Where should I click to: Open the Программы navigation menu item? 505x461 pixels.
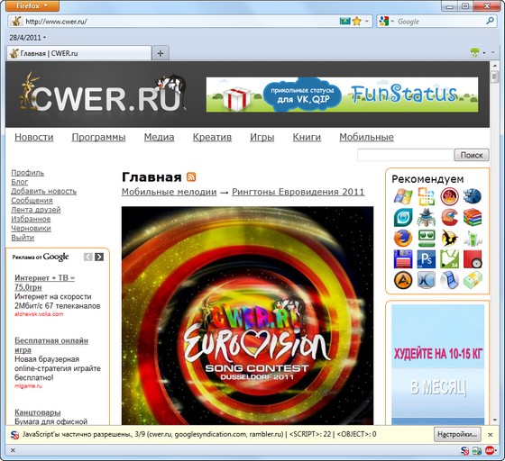[98, 137]
